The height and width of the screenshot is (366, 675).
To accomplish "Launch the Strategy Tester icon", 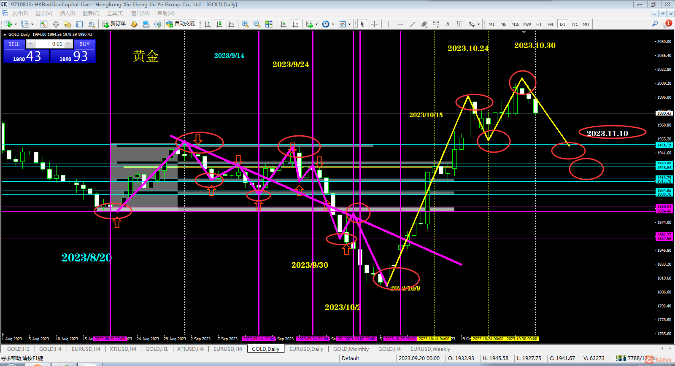I will point(91,24).
